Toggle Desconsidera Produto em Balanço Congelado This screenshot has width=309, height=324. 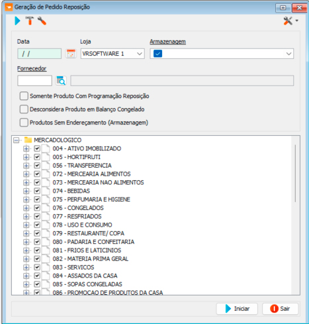(24, 109)
